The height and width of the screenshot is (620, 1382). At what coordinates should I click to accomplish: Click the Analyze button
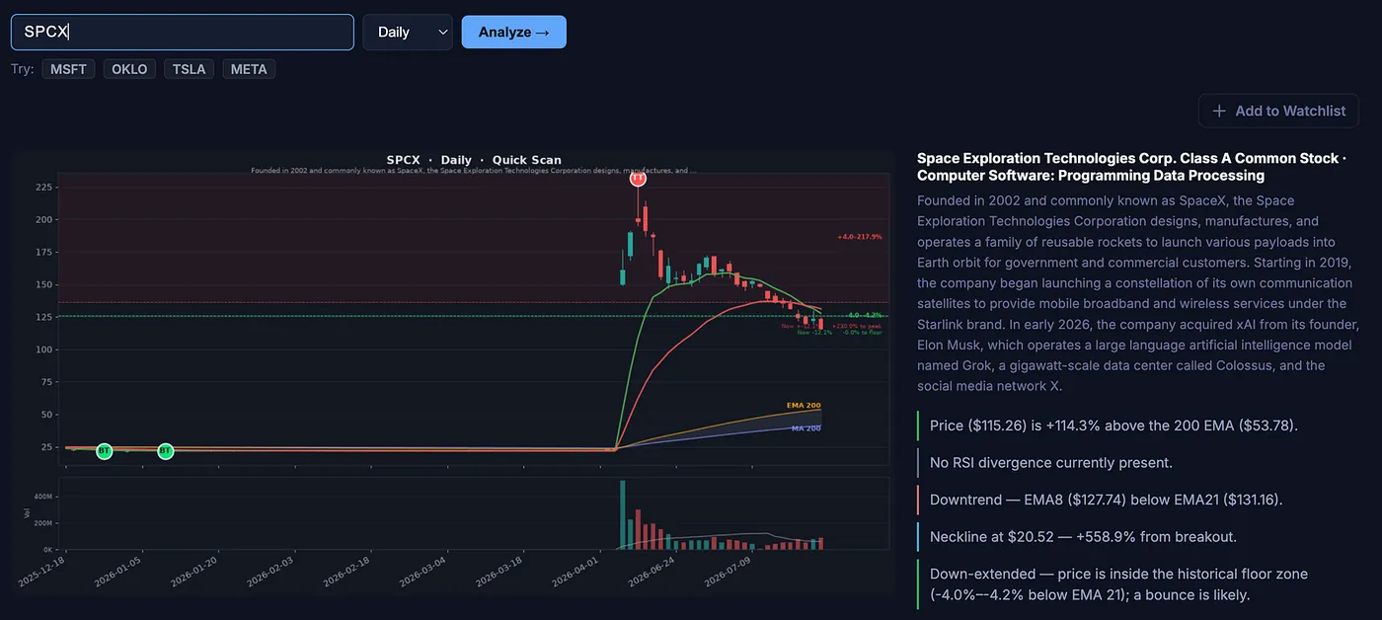click(513, 32)
